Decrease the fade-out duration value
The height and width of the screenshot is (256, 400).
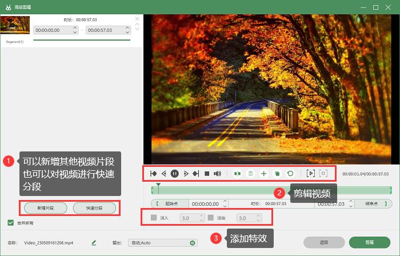[258, 219]
